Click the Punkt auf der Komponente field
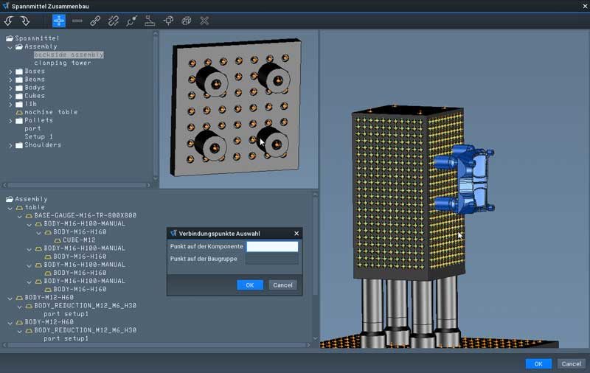Screen dimensions: 590x373 coord(272,247)
